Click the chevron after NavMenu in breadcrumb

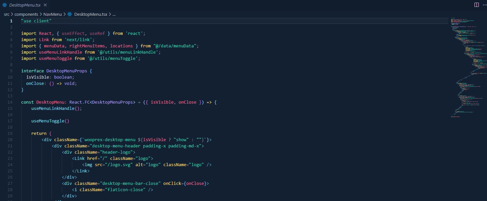click(64, 14)
